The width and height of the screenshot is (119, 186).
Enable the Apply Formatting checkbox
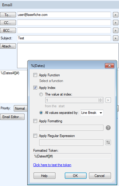pyautogui.click(x=35, y=121)
